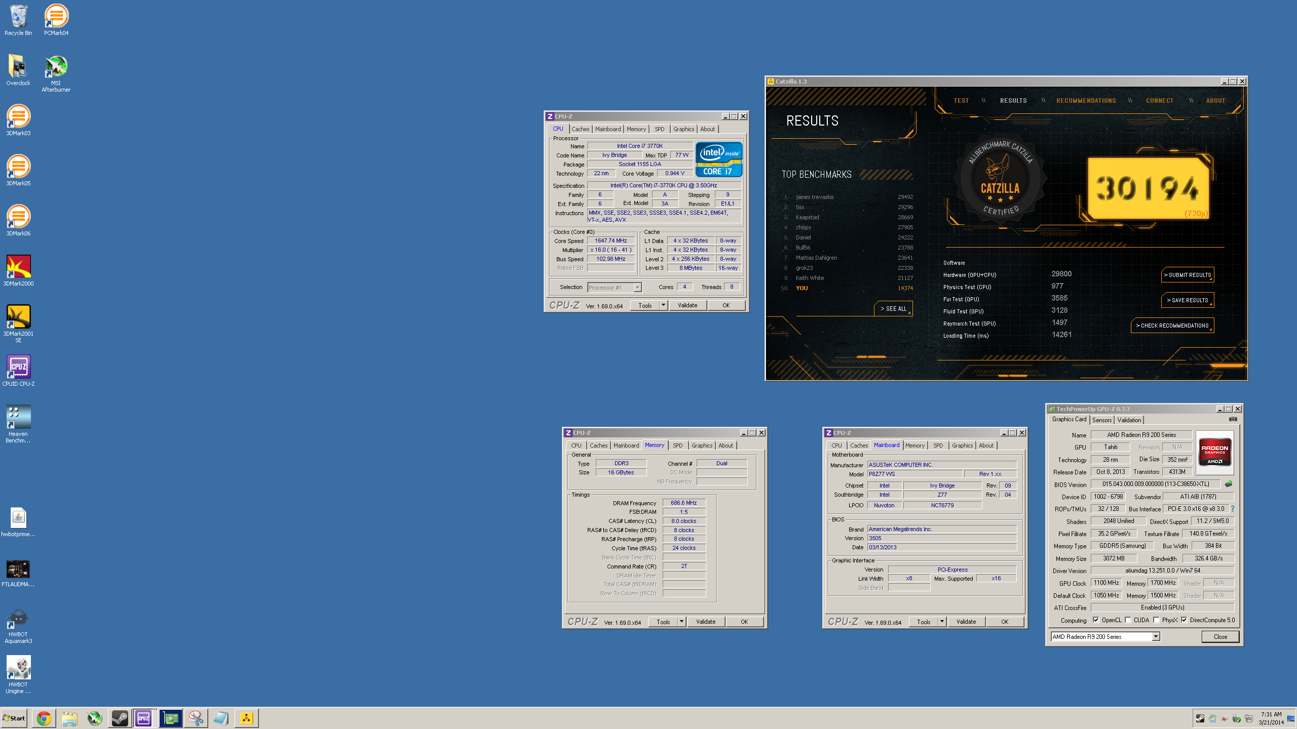Screen dimensions: 1297x729
Task: Open the Recycle Bin desktop icon
Action: (18, 20)
